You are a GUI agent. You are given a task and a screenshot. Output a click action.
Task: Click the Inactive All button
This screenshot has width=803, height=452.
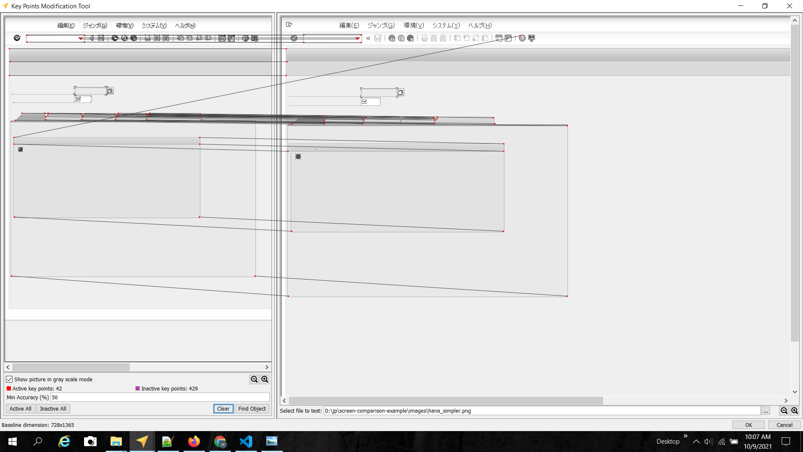coord(53,409)
